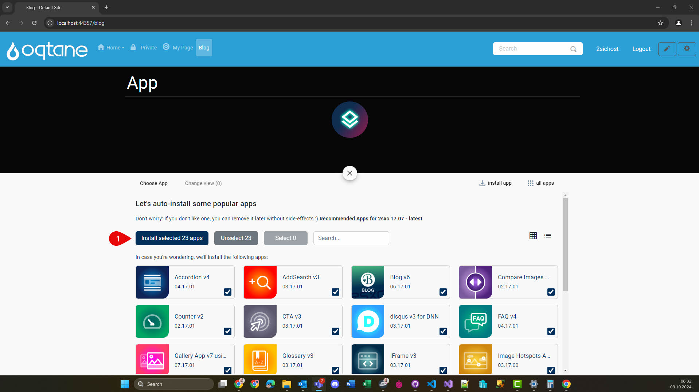The image size is (699, 392).
Task: Open the Blog page tab
Action: [x=204, y=48]
